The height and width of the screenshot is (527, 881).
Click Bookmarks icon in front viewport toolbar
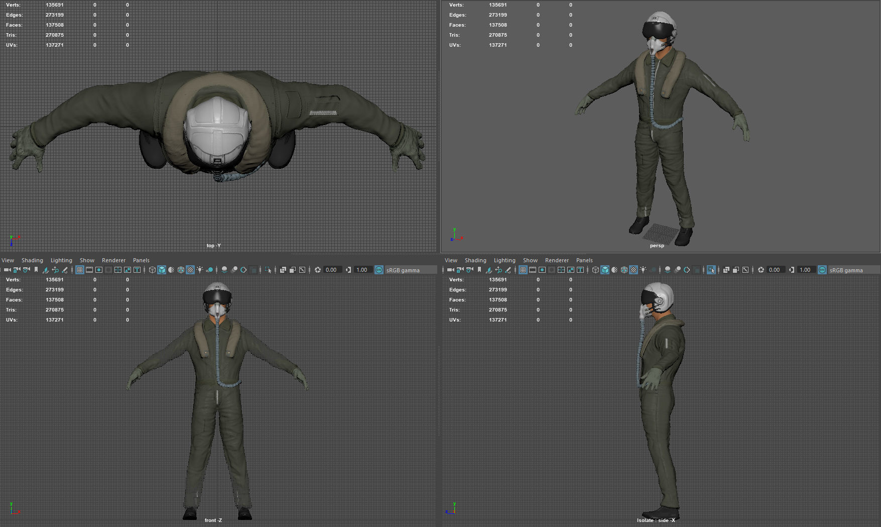36,270
